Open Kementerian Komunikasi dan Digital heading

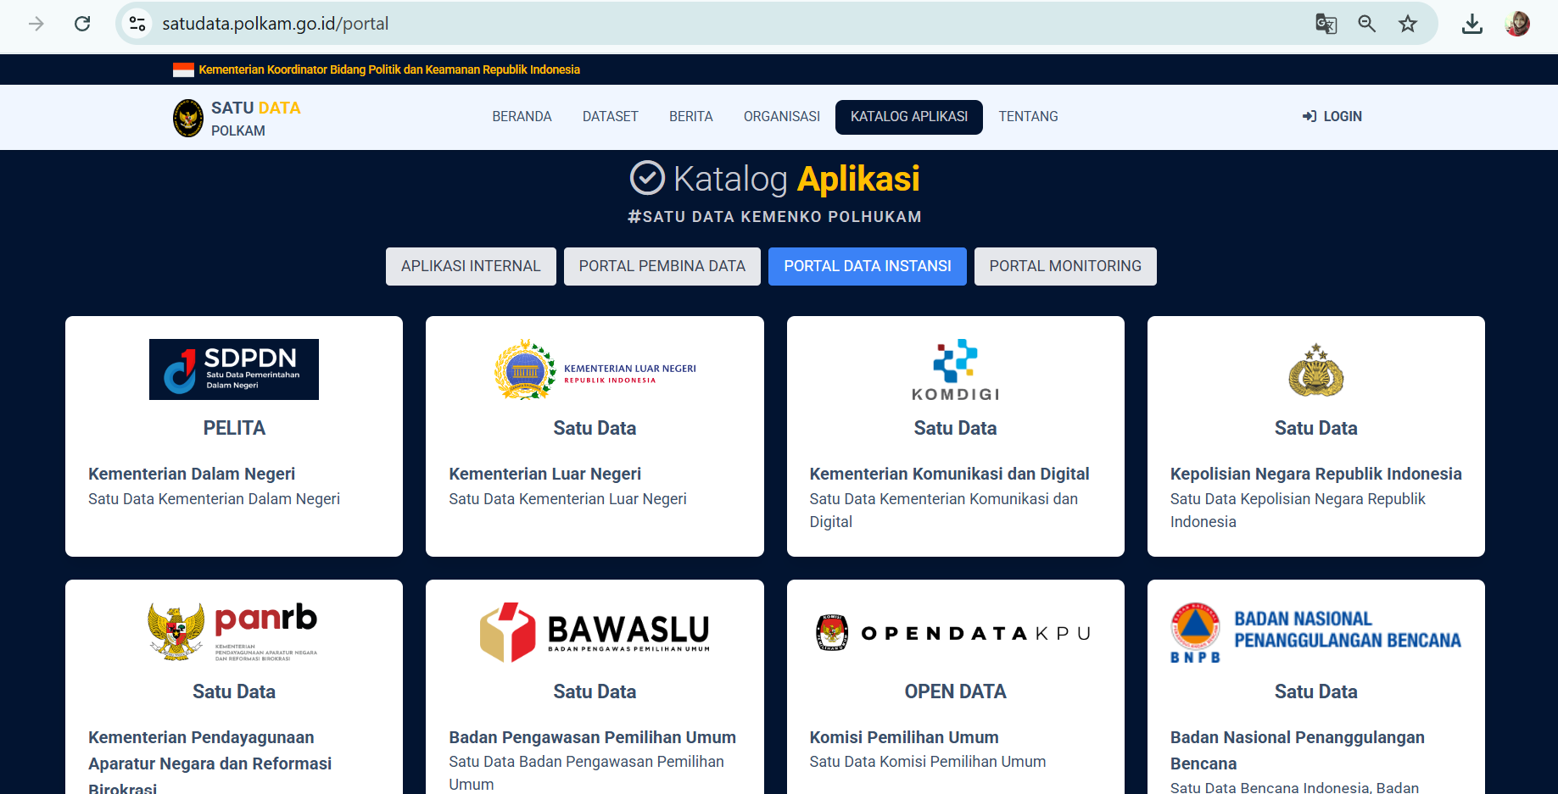(950, 474)
